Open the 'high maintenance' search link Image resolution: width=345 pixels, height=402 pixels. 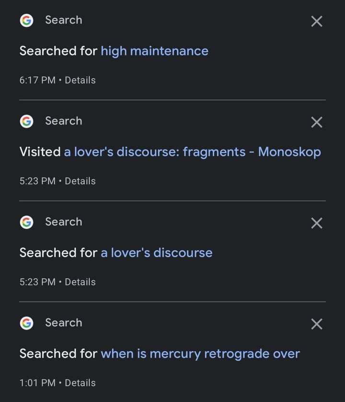click(x=154, y=51)
